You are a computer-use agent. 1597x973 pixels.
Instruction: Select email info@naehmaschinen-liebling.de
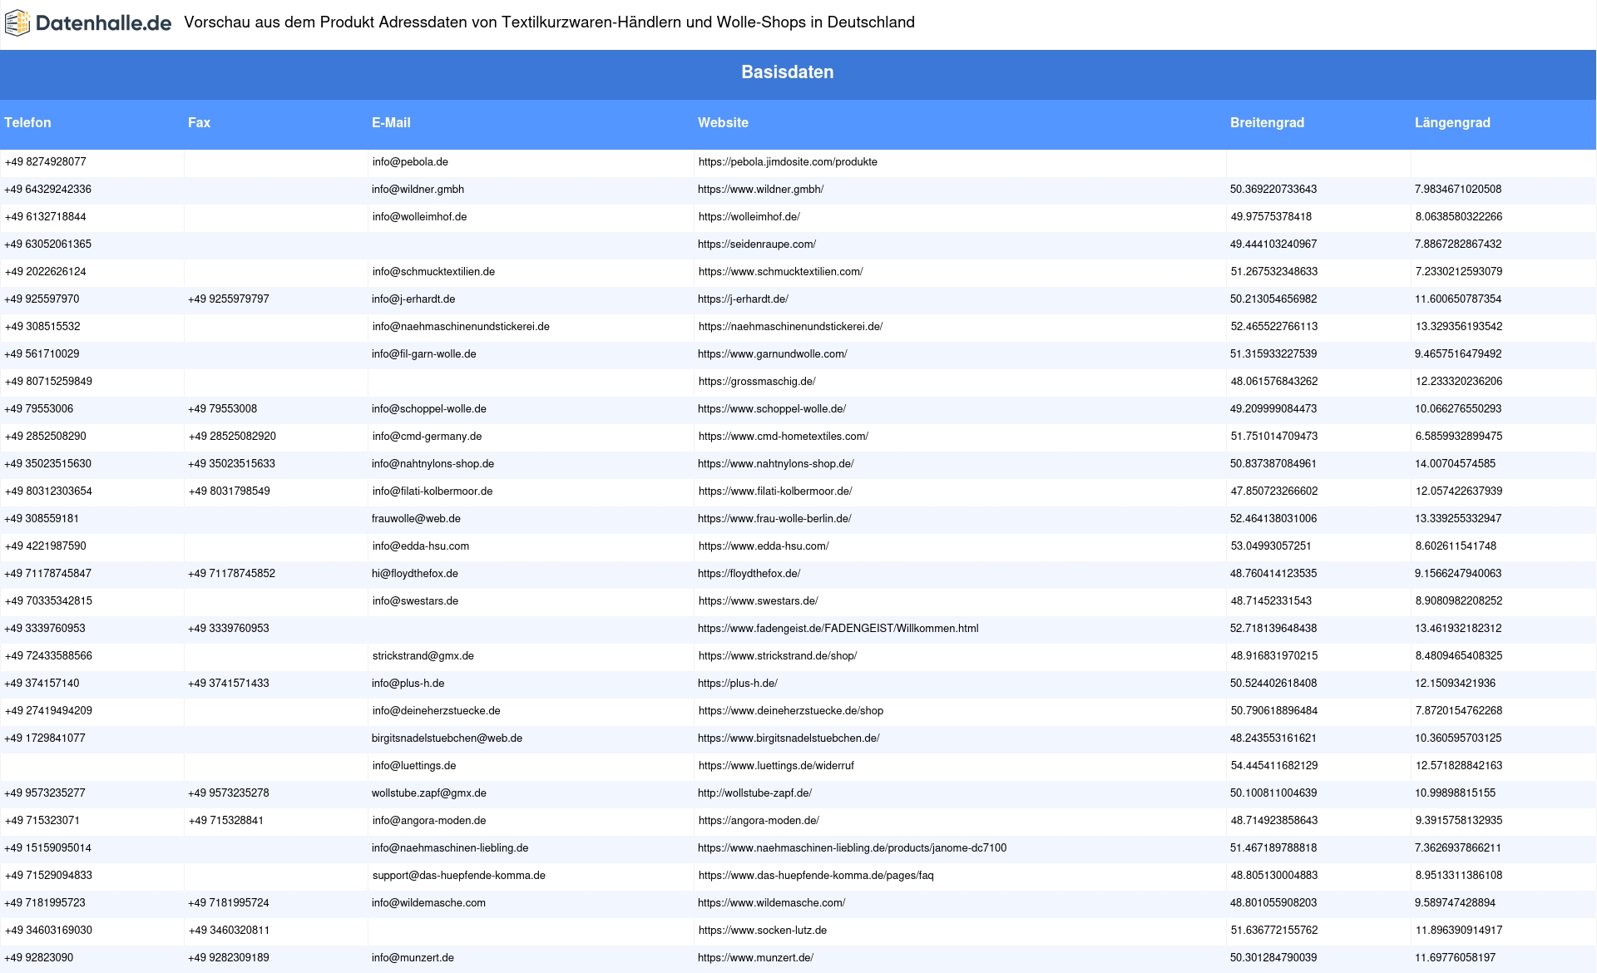click(450, 848)
